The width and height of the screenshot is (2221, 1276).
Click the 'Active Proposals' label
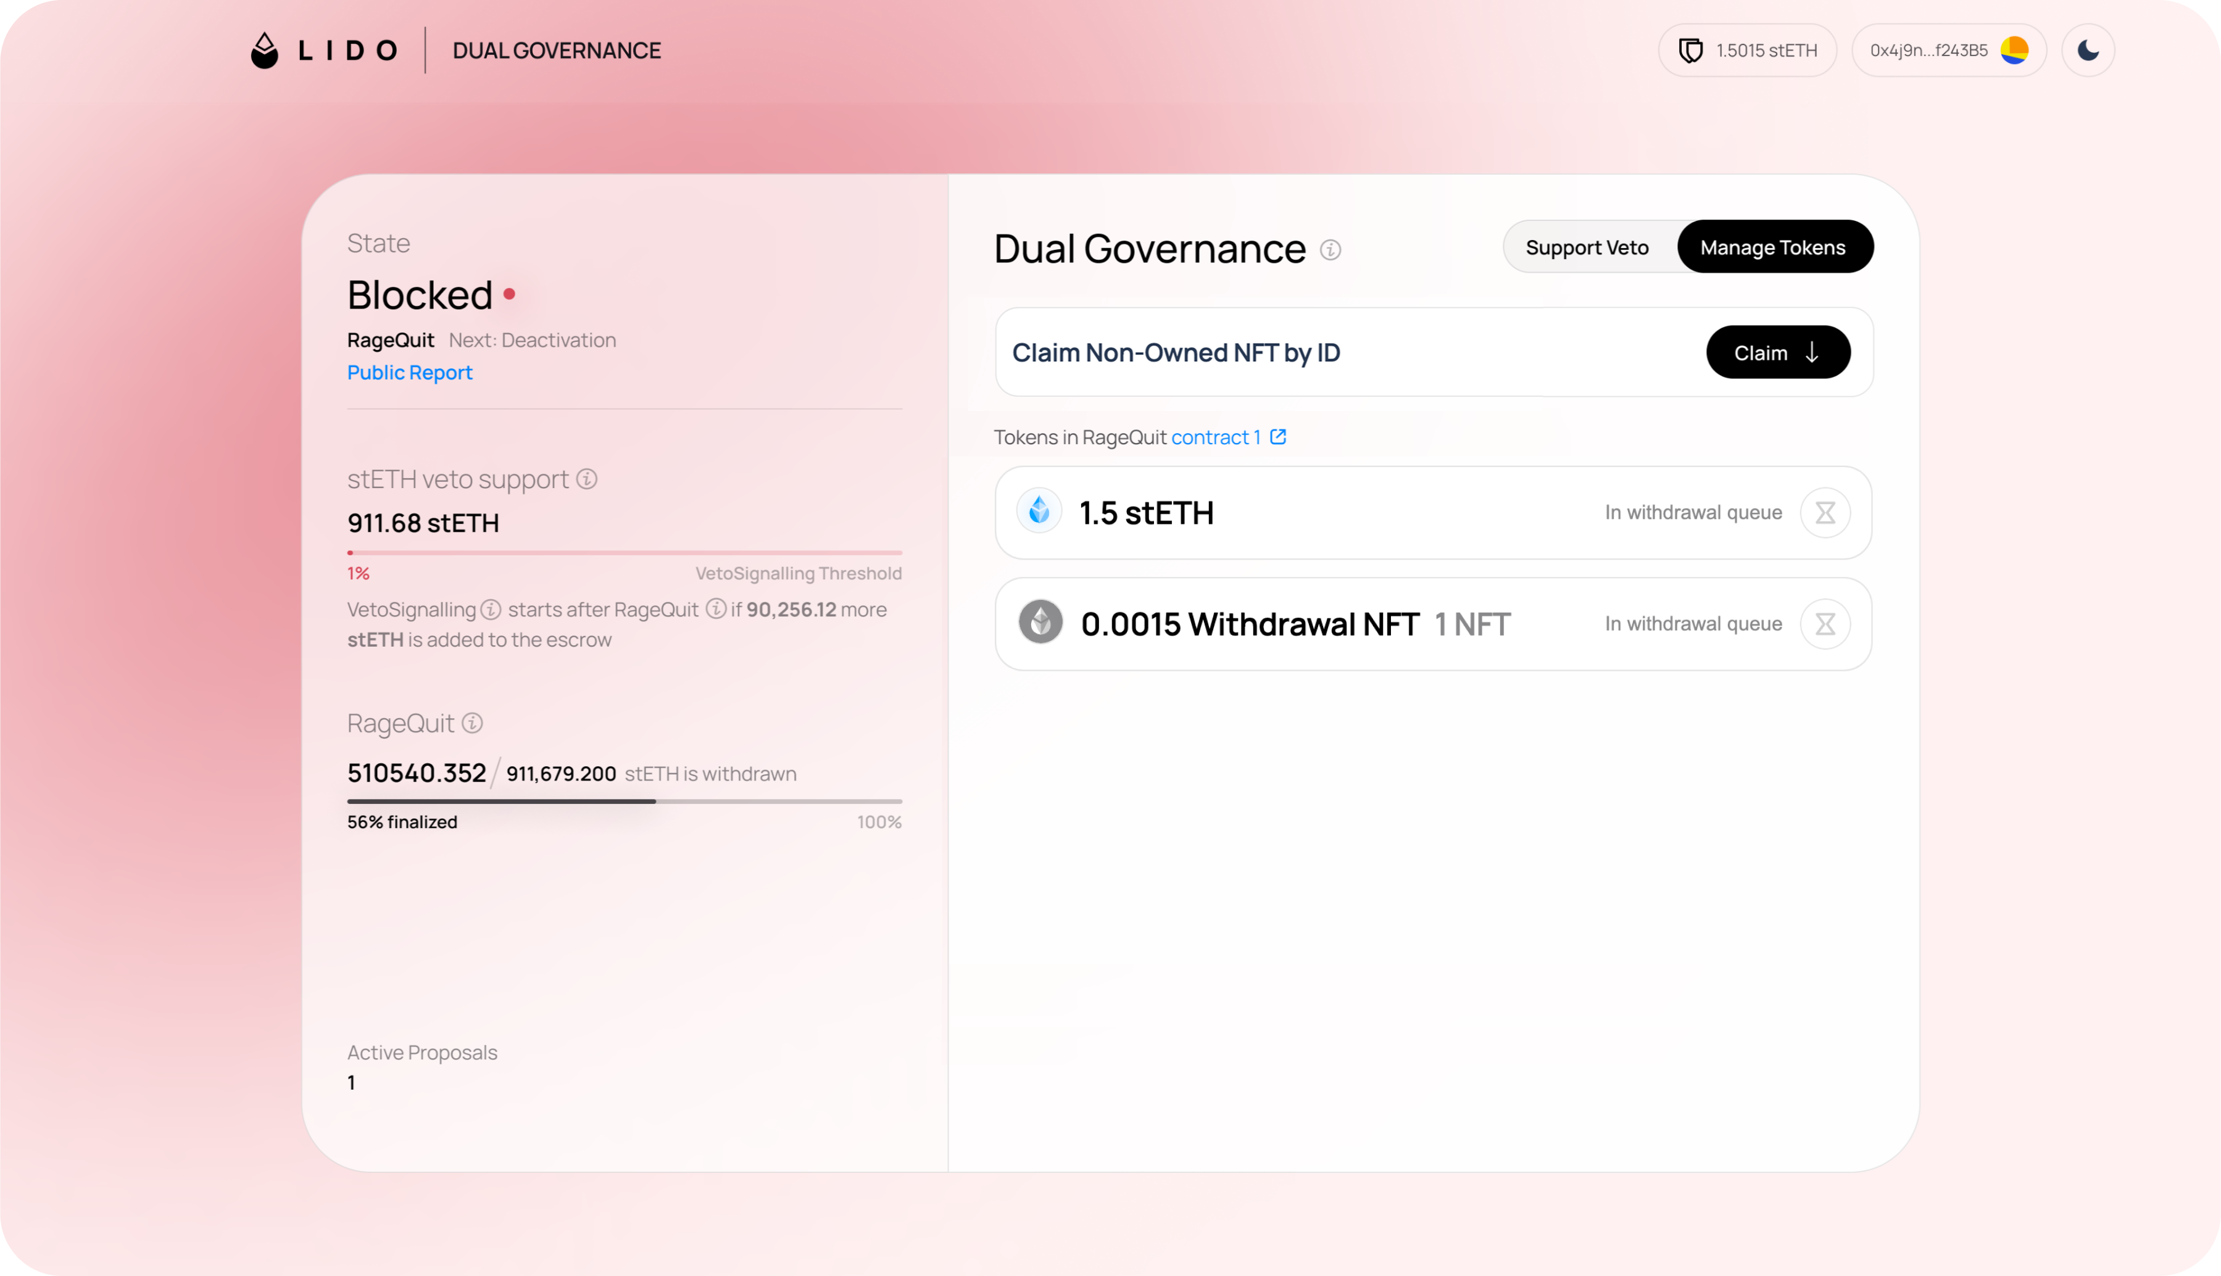tap(421, 1053)
